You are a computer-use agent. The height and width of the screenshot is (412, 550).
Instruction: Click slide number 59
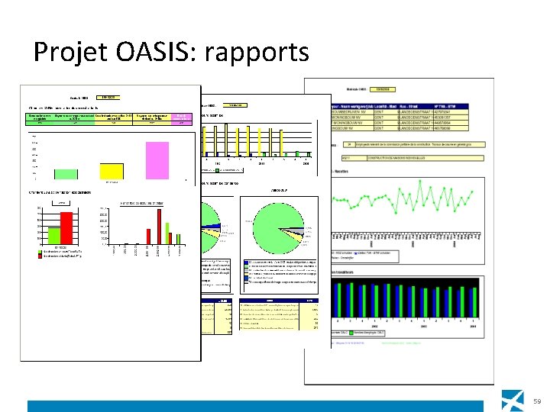coord(537,401)
